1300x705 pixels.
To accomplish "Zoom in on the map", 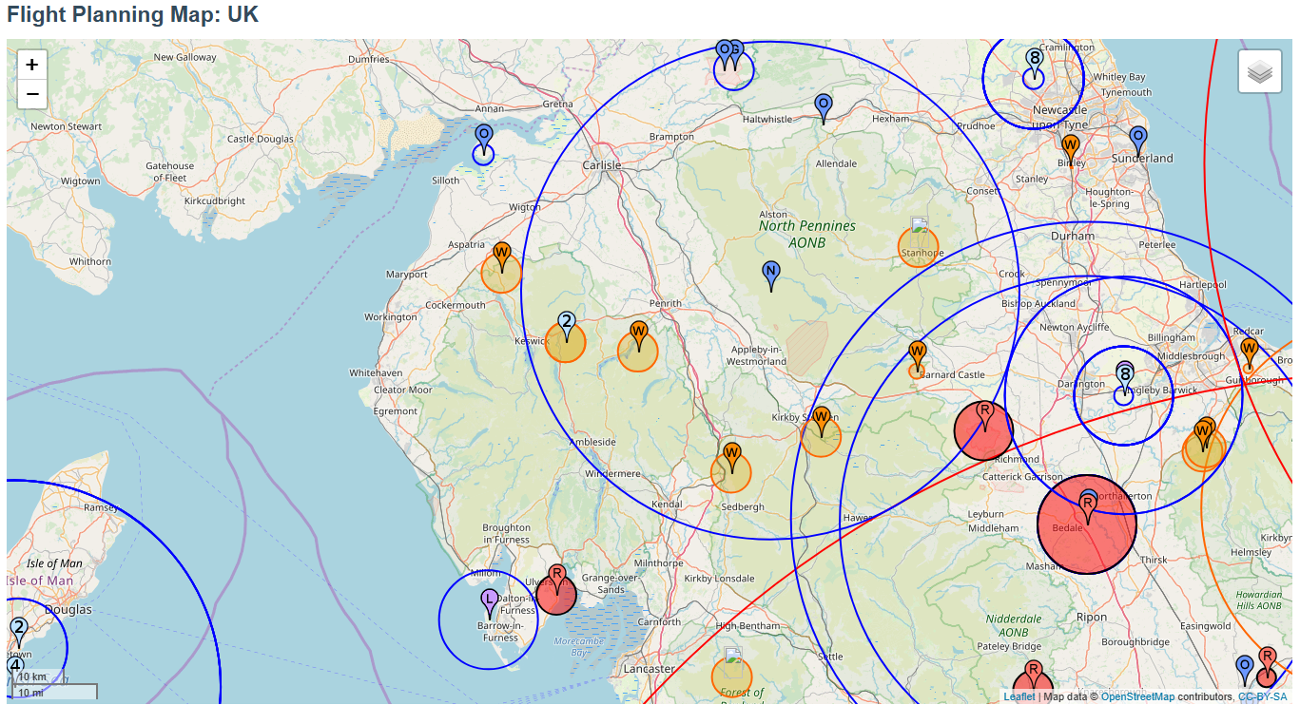I will coord(32,65).
